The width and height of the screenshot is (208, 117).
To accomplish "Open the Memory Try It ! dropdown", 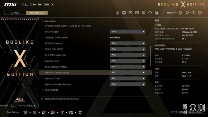I will tap(128, 78).
